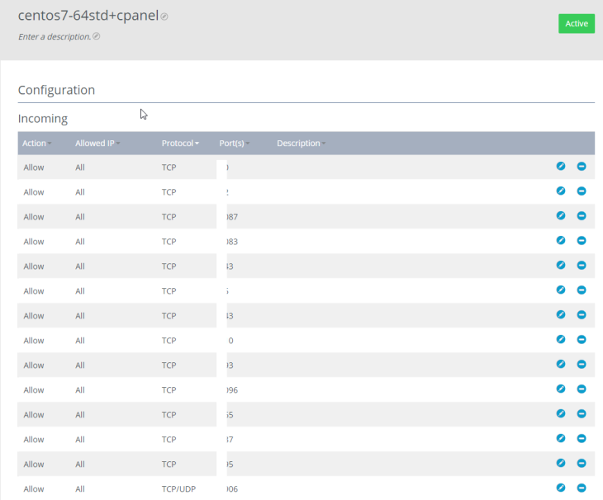Edit the rule with port ending 93

click(561, 364)
